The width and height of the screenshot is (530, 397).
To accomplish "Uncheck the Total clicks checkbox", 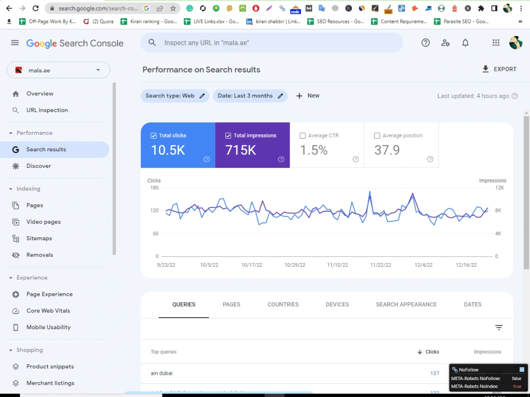I will [154, 136].
